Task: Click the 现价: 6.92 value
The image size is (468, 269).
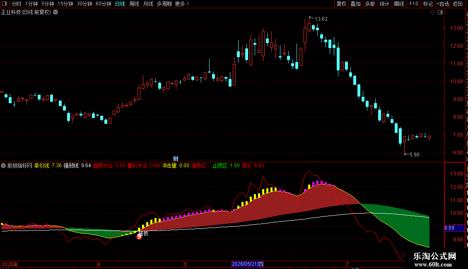Action: point(253,166)
